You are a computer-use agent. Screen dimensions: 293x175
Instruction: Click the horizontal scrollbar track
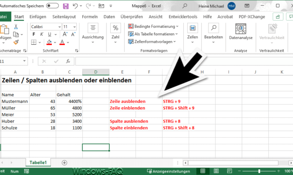tap(233, 163)
